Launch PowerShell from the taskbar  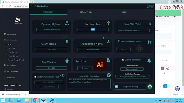point(19,100)
